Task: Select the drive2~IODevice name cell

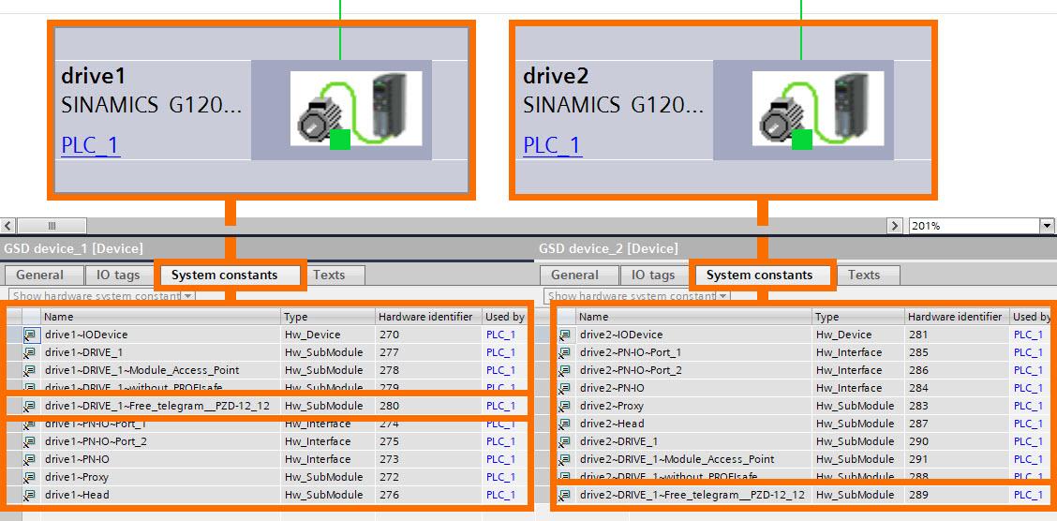Action: [693, 335]
